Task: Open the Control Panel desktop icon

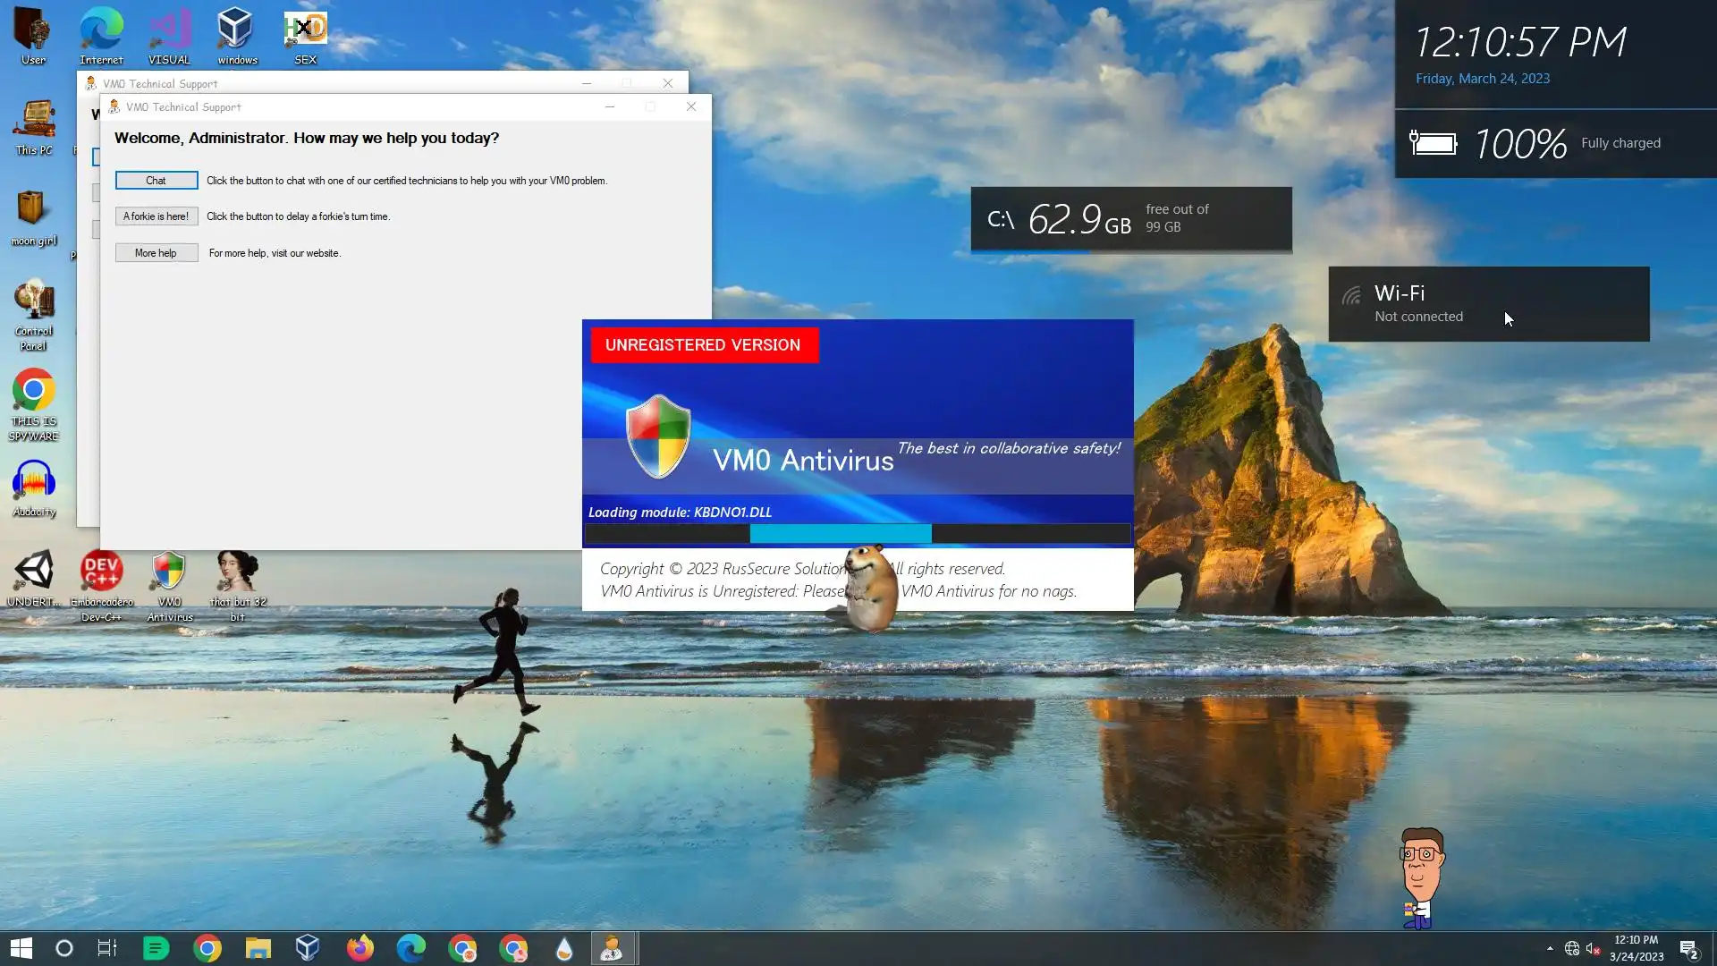Action: [x=34, y=304]
